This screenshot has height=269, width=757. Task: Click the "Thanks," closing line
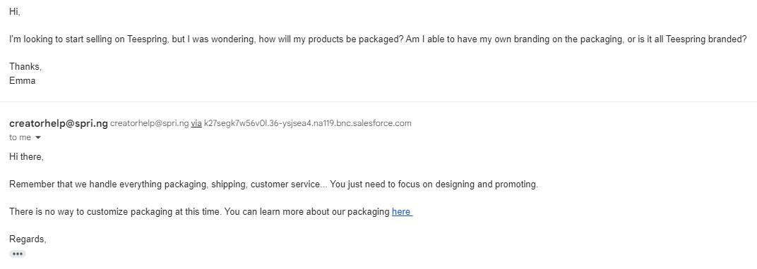point(25,67)
